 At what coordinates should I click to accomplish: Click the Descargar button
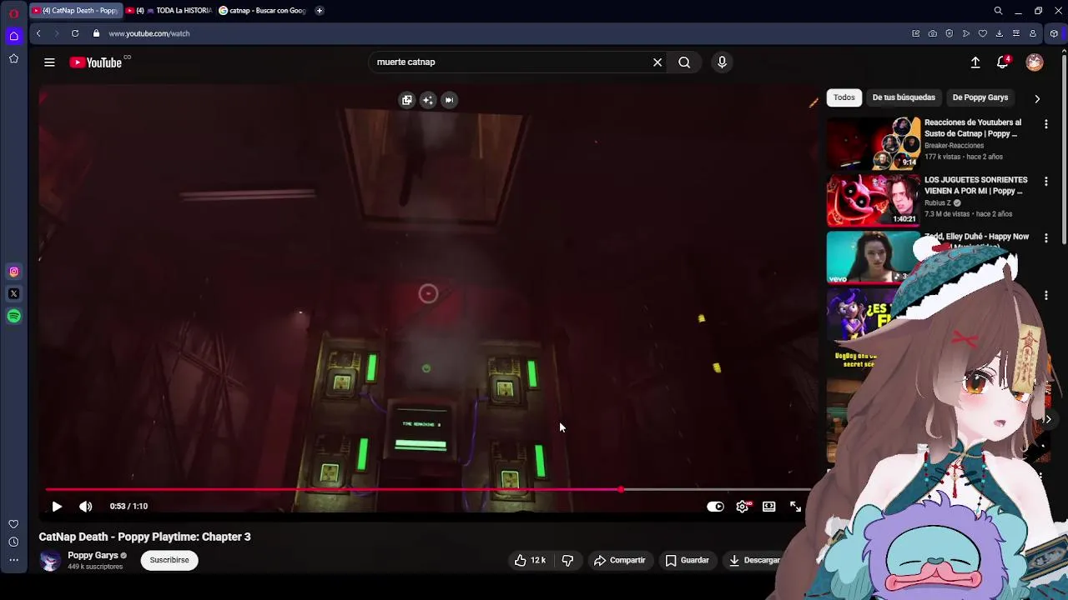pos(754,561)
